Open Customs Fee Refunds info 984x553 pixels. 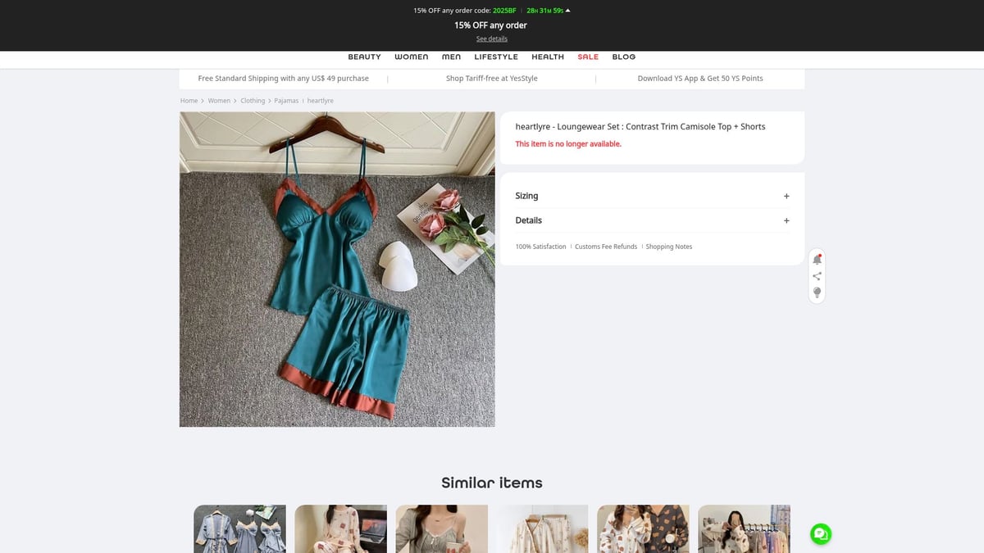(x=606, y=247)
